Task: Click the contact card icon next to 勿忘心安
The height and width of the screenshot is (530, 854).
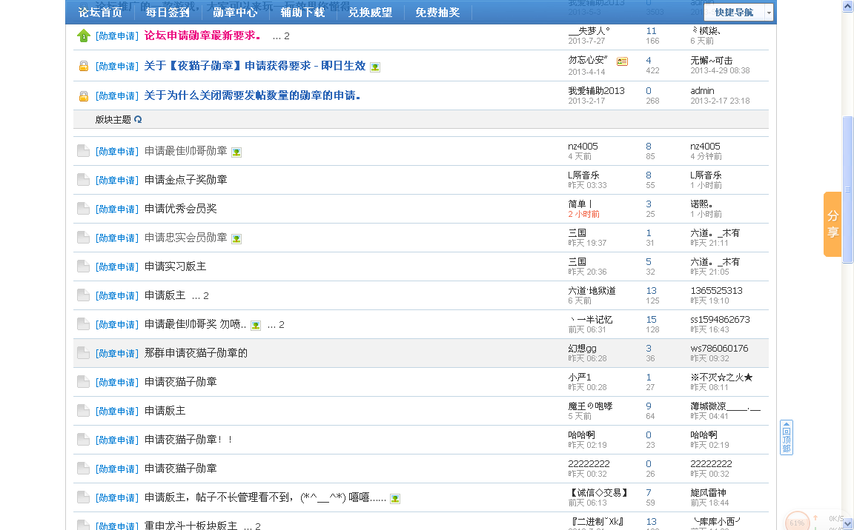Action: pos(622,61)
